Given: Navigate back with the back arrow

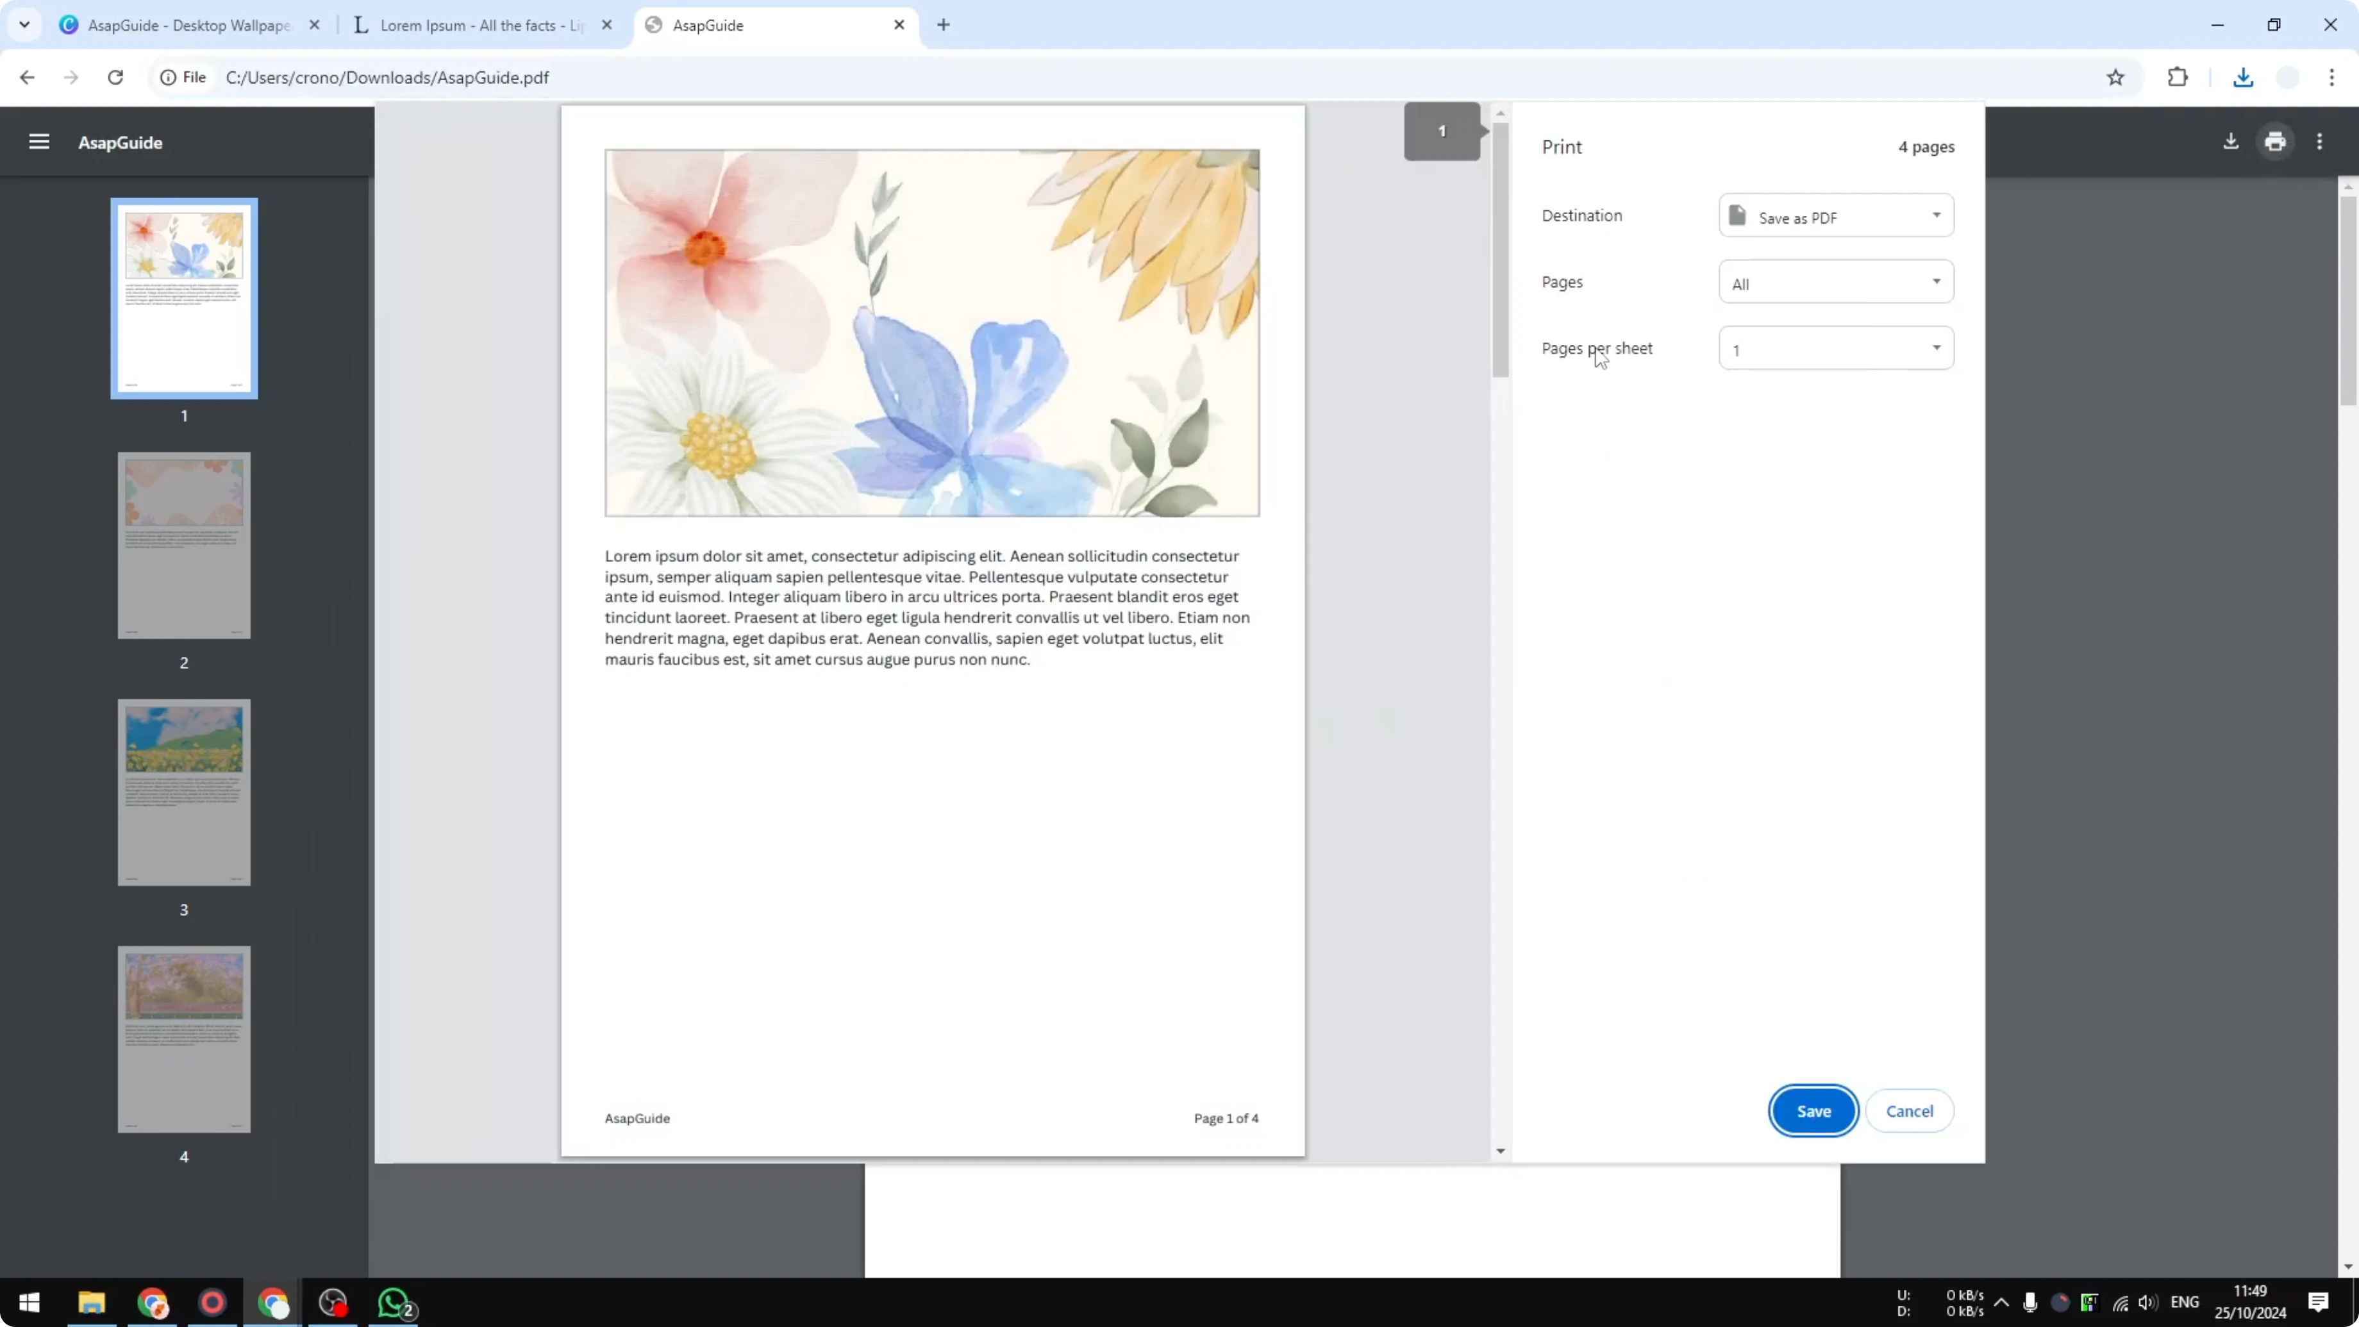Looking at the screenshot, I should [26, 77].
